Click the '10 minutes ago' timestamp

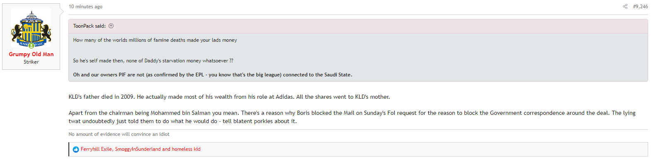tap(85, 7)
